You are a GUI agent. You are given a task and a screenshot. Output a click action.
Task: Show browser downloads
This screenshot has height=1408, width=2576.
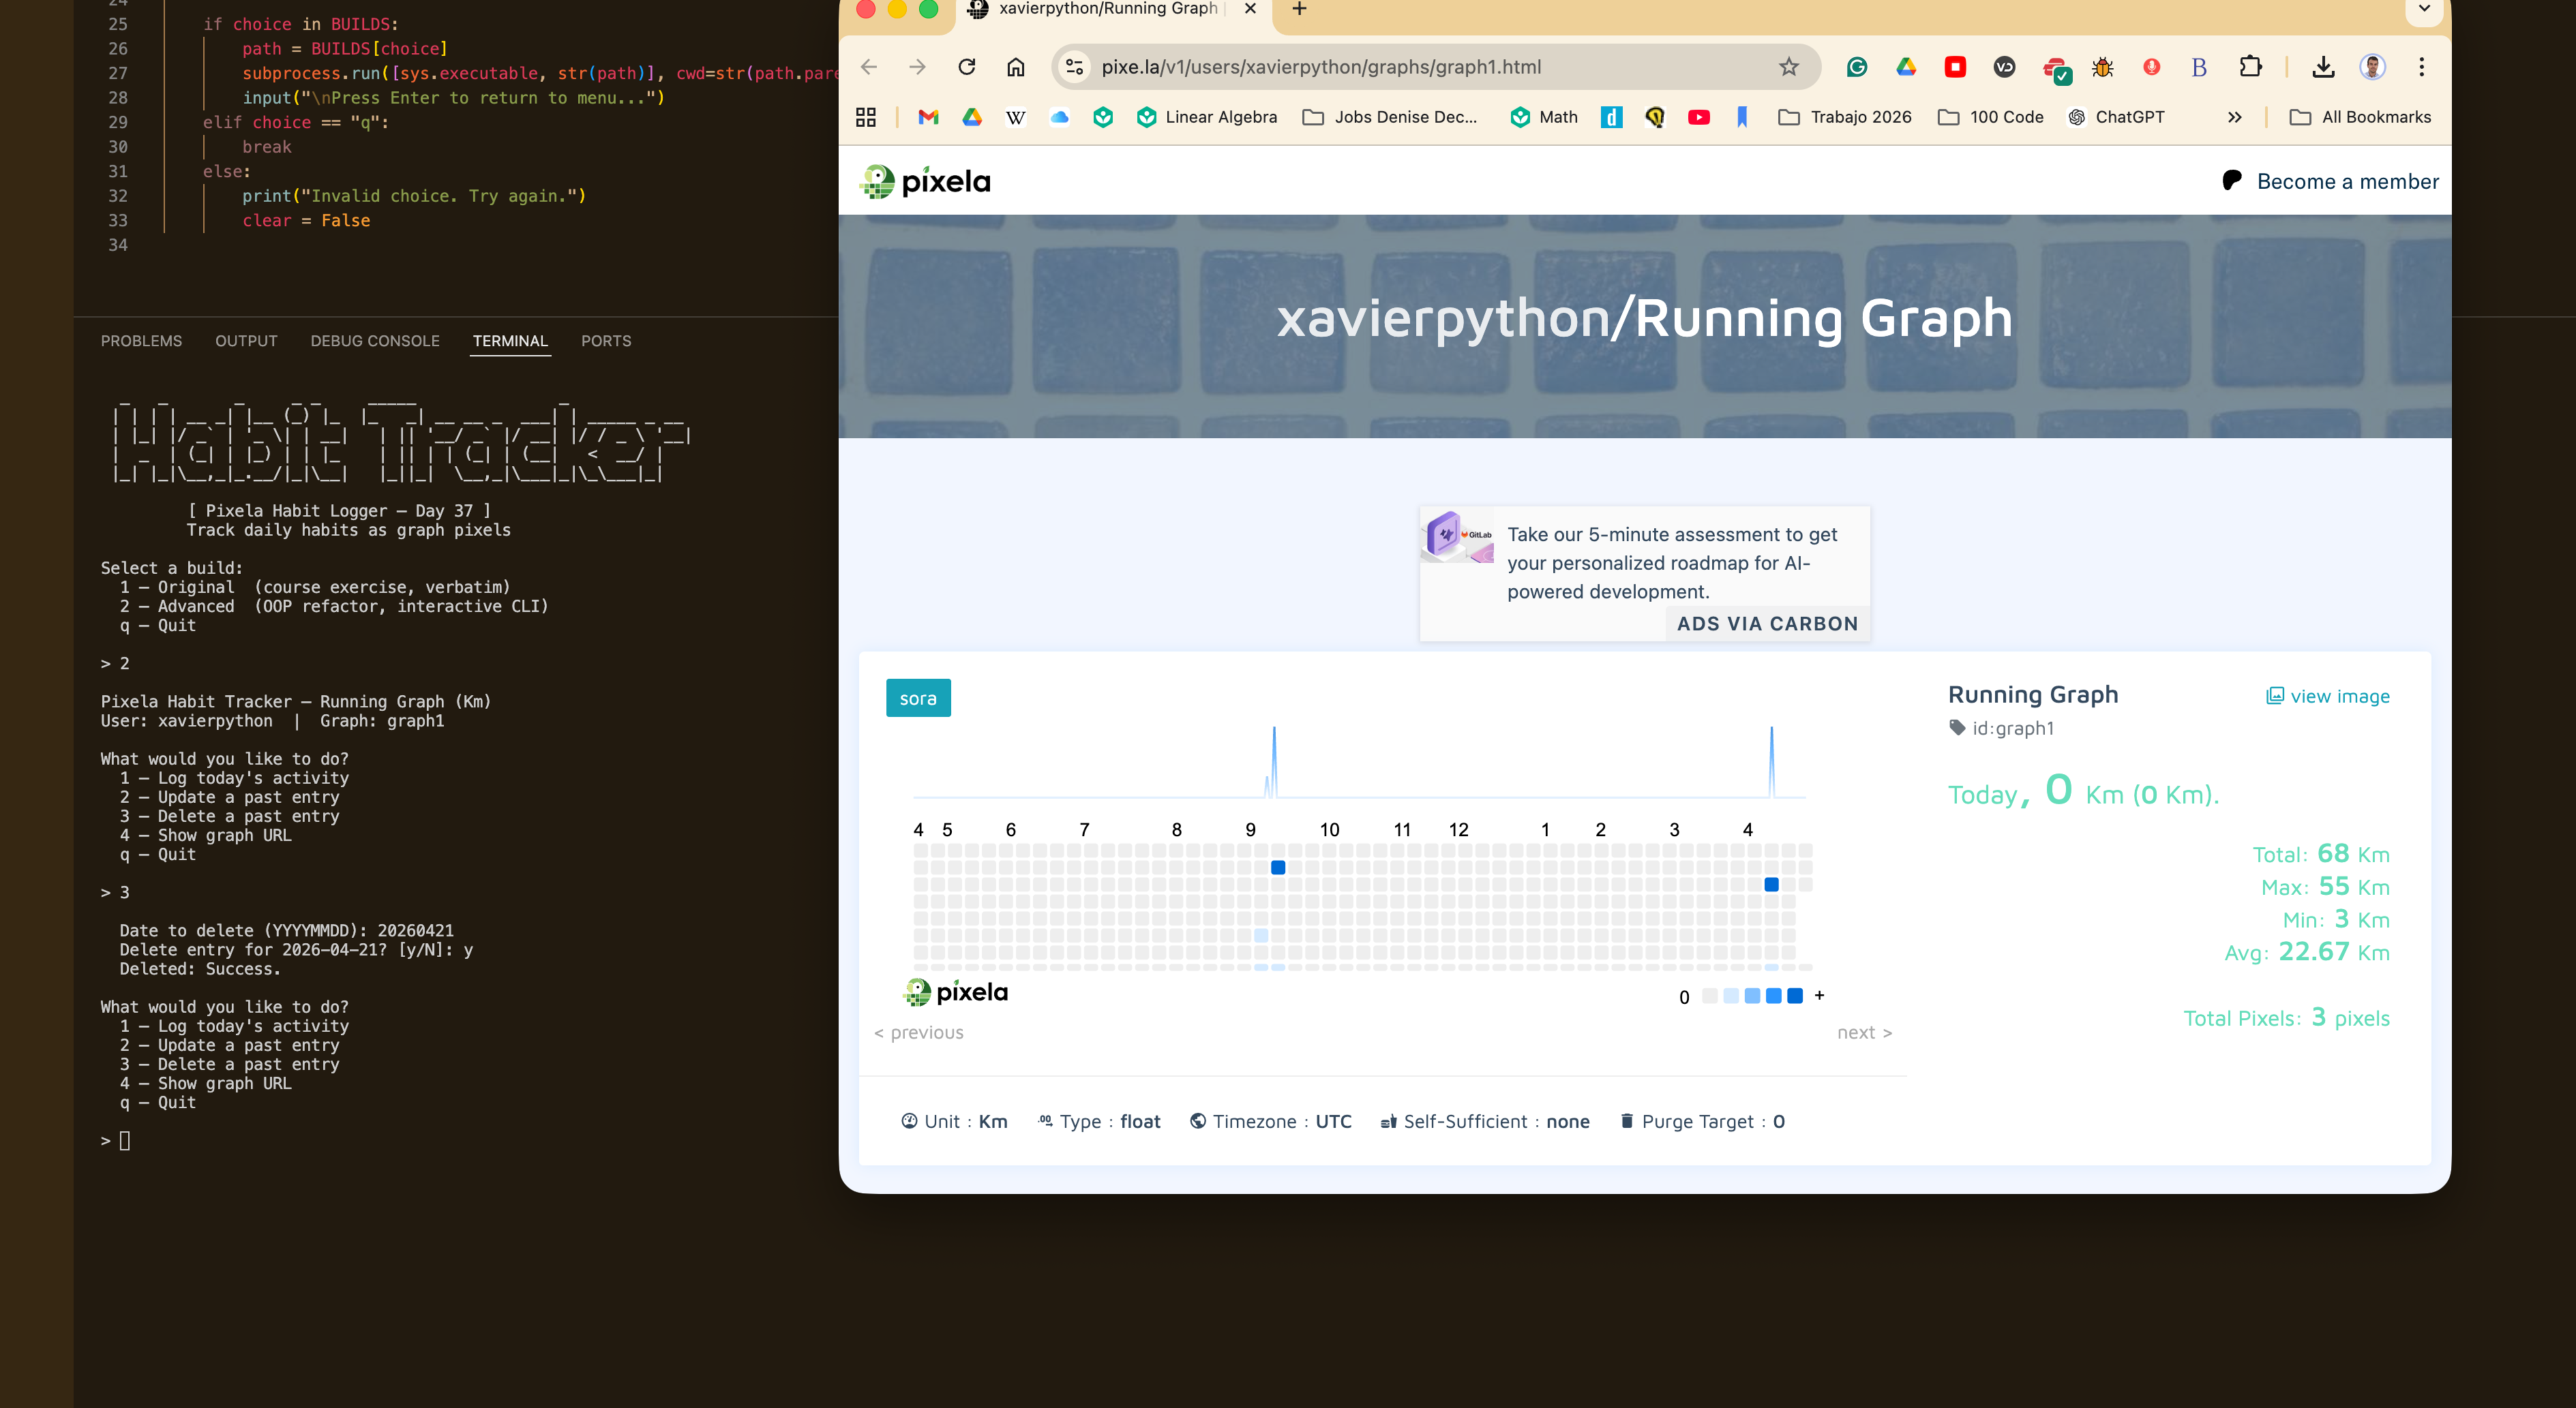(2323, 67)
